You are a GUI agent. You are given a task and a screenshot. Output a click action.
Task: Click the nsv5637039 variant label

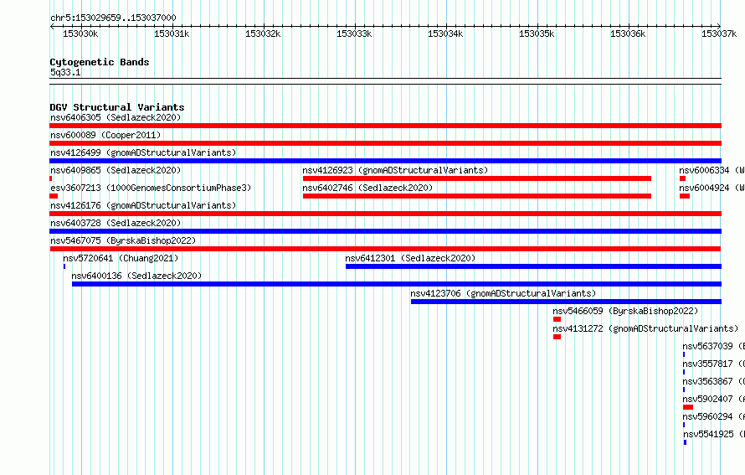[x=714, y=346]
